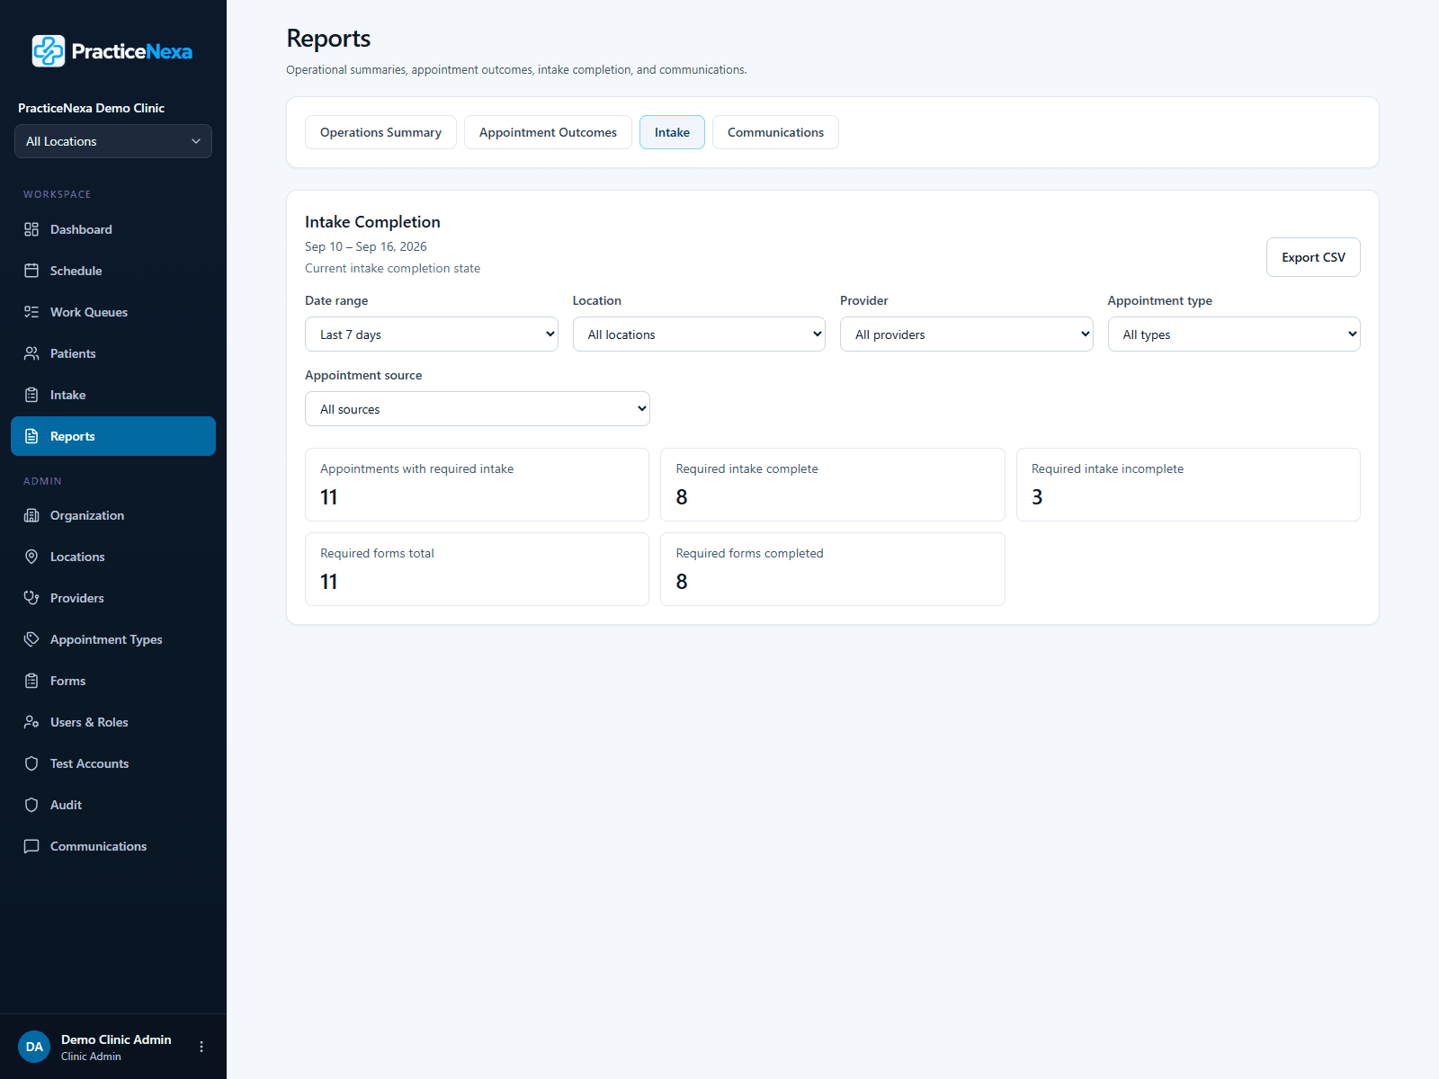This screenshot has height=1079, width=1439.
Task: Click the Required intake incomplete card
Action: [1188, 485]
